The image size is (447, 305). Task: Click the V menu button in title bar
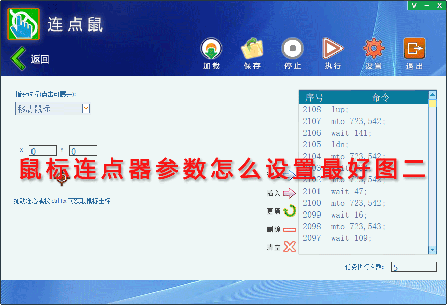(x=414, y=5)
